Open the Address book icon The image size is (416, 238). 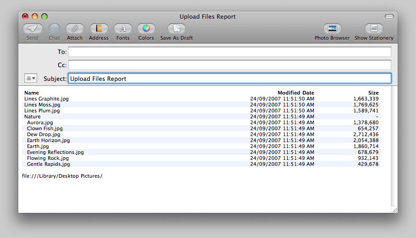(x=99, y=28)
